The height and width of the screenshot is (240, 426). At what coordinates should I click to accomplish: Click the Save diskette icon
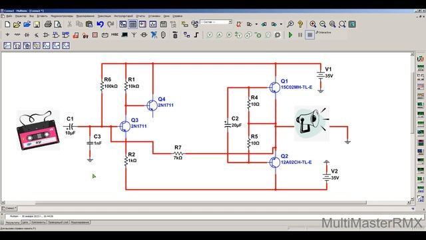tap(37, 25)
